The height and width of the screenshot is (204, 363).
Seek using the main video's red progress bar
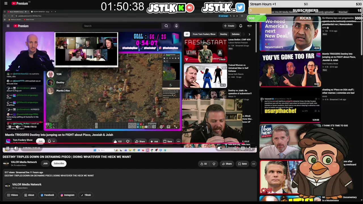(130, 144)
